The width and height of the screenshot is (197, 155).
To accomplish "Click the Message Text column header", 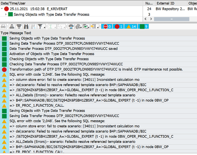I will 20,33.
